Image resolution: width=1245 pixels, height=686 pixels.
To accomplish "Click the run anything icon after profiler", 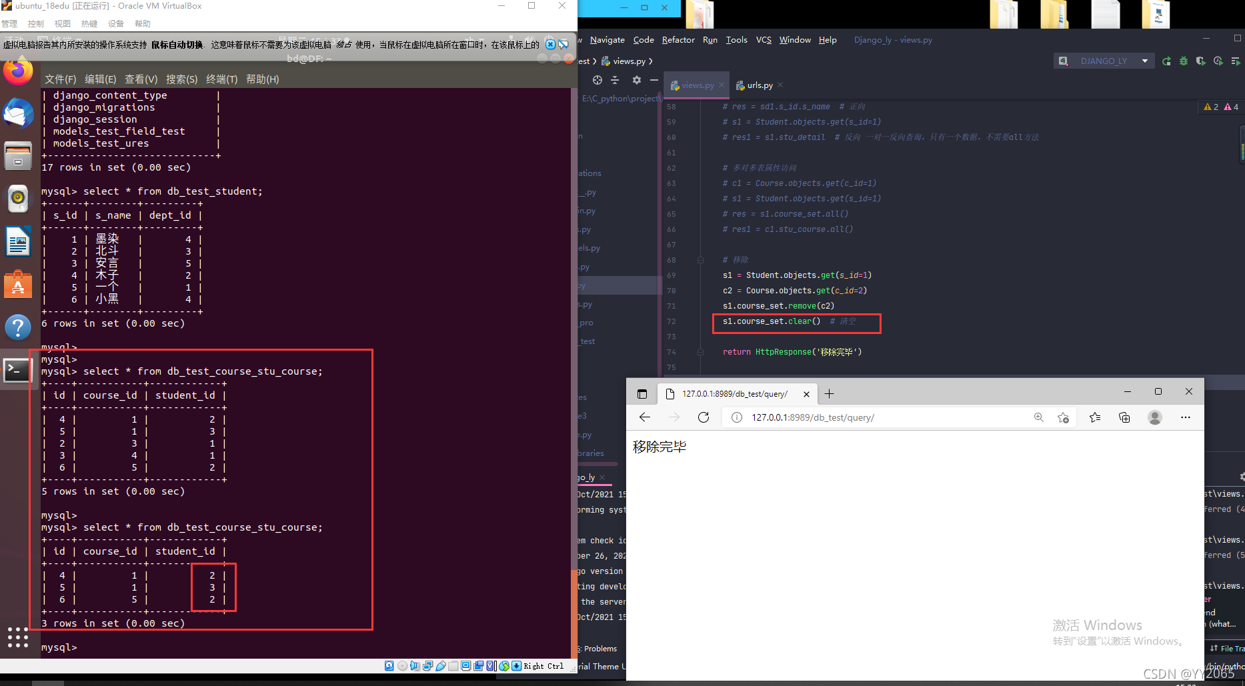I will click(x=1236, y=61).
